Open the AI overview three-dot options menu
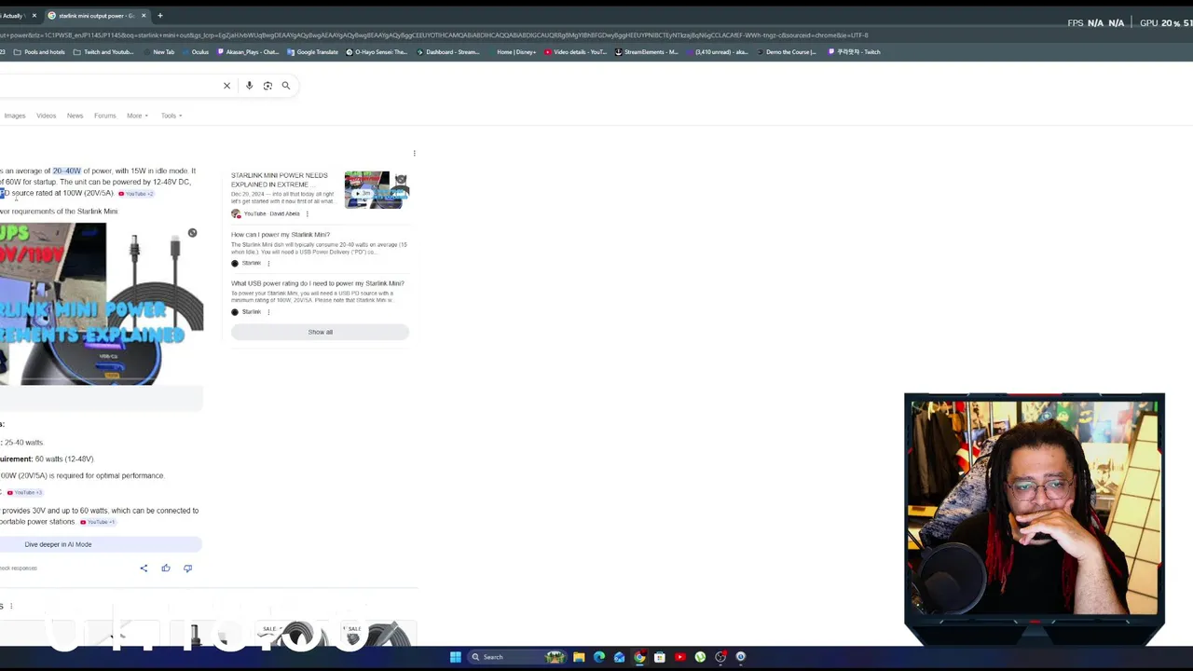 click(414, 153)
